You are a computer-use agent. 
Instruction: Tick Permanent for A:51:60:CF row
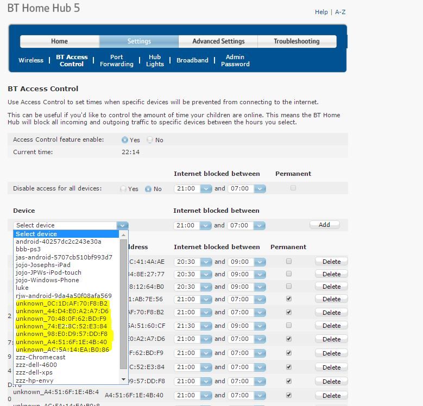(289, 325)
